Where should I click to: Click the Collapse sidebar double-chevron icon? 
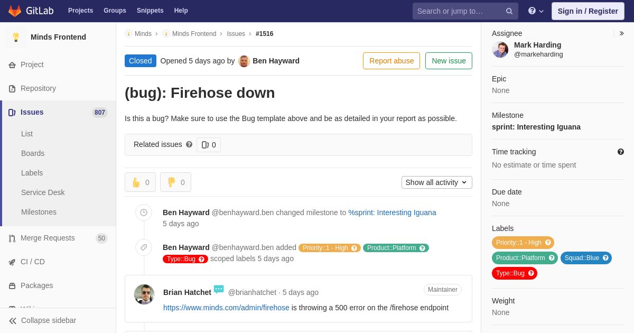13,321
